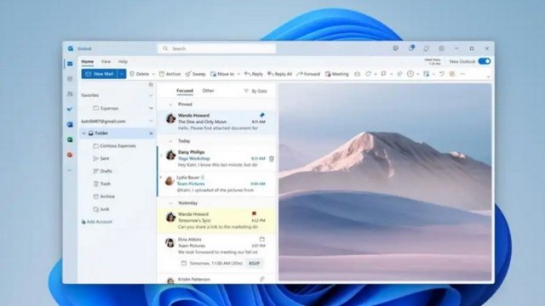Delete the selected message
545x306 pixels.
coord(140,74)
